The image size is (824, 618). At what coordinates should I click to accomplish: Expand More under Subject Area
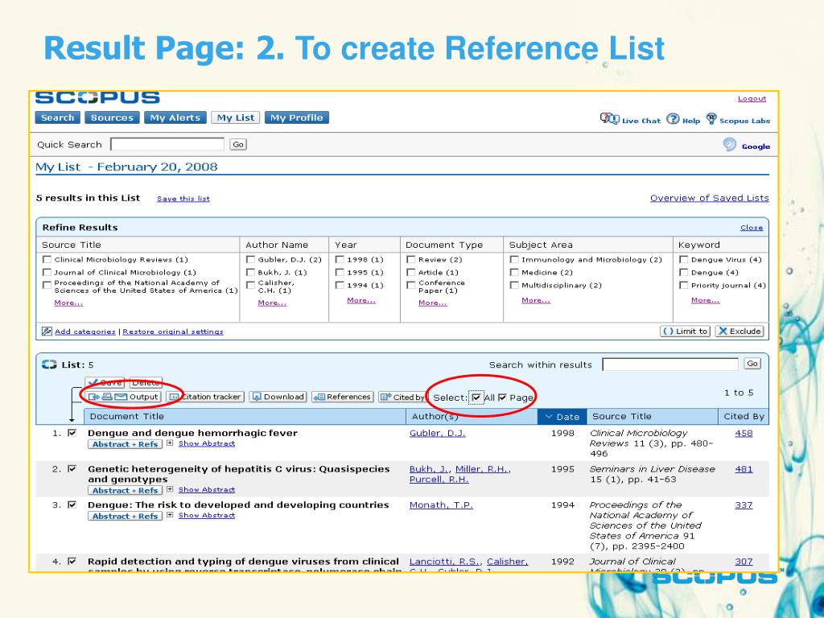[x=535, y=300]
